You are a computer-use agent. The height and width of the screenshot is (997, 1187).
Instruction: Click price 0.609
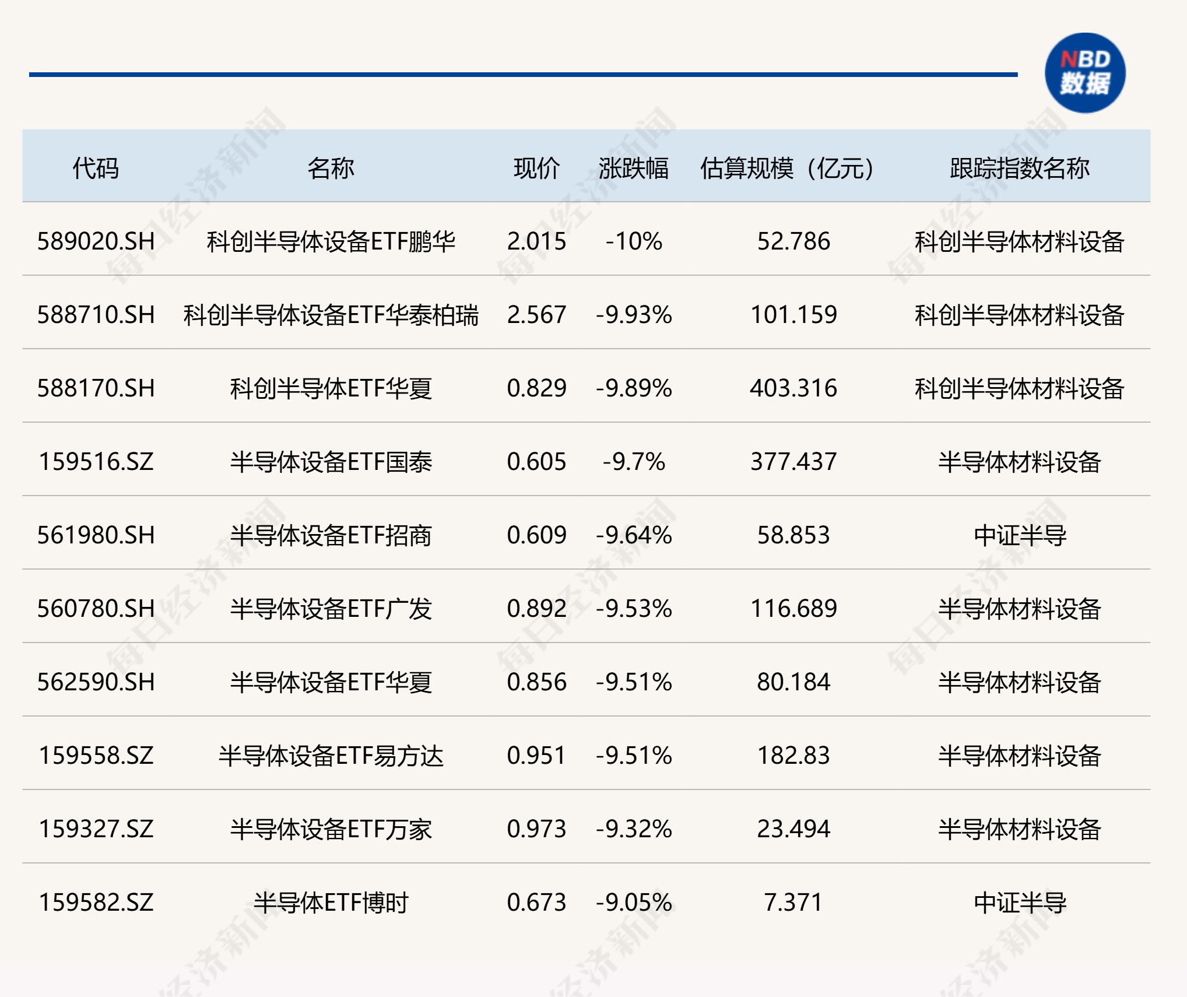[536, 535]
